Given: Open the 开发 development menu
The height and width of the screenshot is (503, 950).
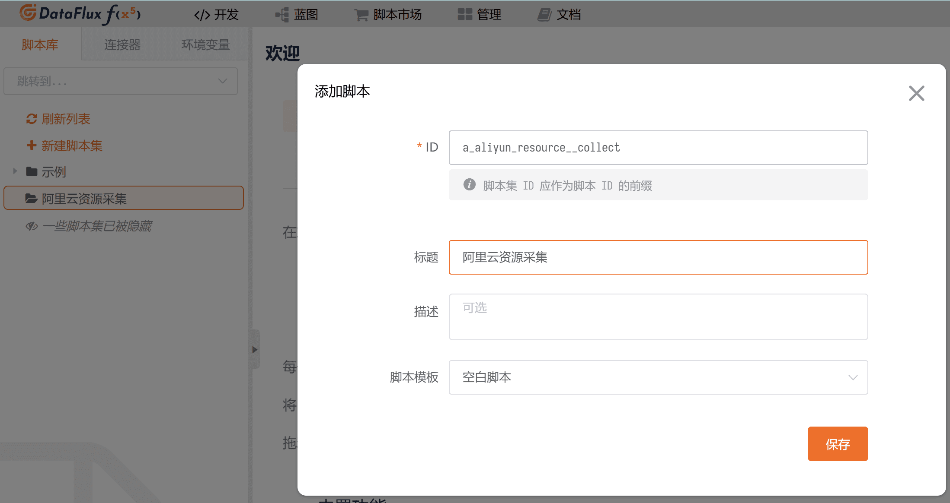Looking at the screenshot, I should pyautogui.click(x=217, y=15).
